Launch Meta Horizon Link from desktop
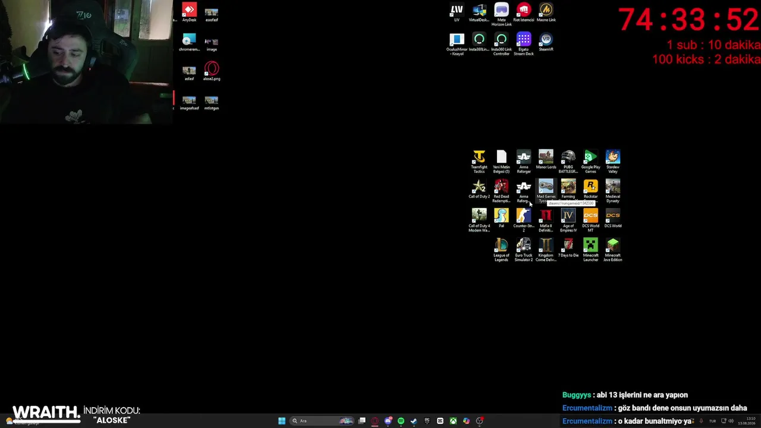761x428 pixels. [501, 15]
